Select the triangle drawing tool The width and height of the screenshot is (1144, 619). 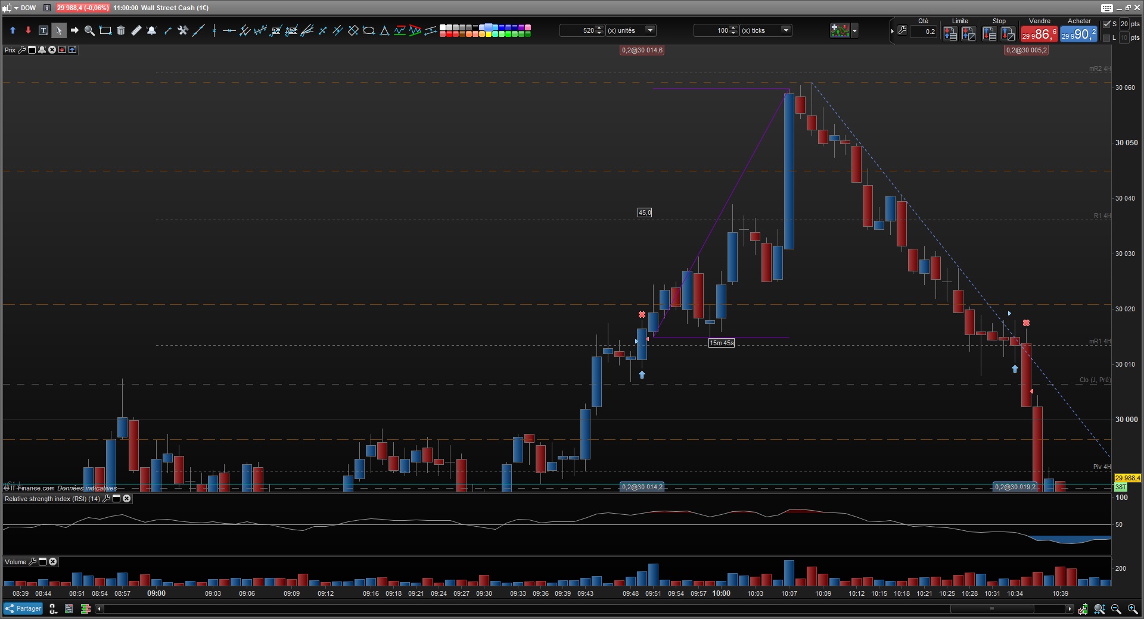pyautogui.click(x=384, y=30)
